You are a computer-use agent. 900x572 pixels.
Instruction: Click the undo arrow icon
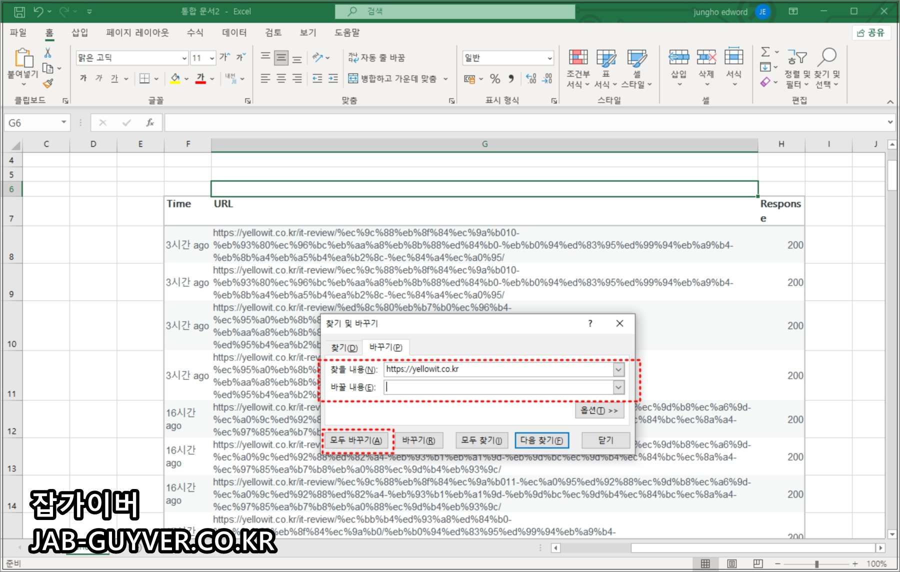(x=38, y=11)
